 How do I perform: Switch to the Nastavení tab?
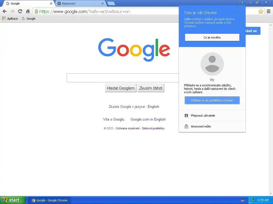80,3
